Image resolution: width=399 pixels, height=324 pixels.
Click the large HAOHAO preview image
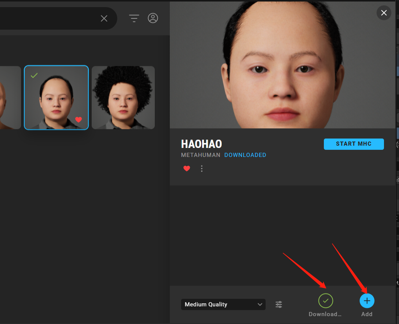[x=283, y=65]
